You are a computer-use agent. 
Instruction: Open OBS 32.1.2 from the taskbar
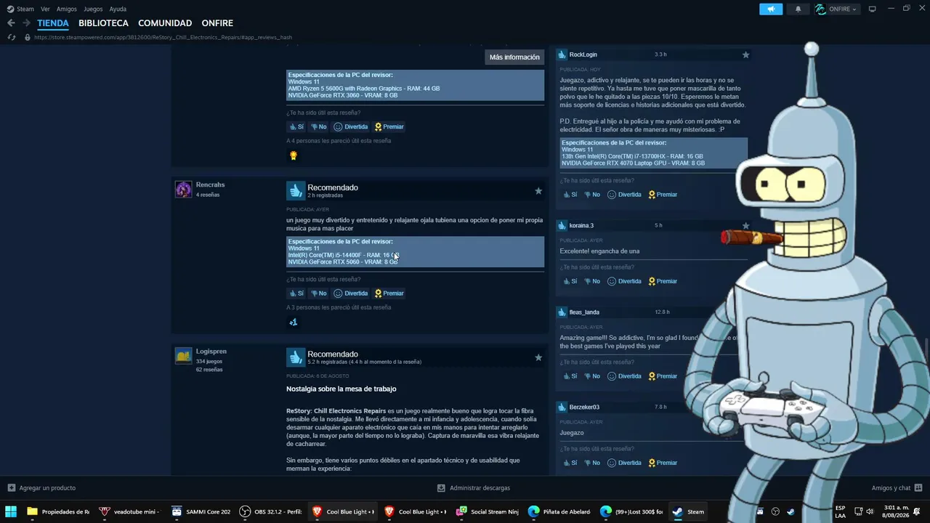click(x=271, y=511)
